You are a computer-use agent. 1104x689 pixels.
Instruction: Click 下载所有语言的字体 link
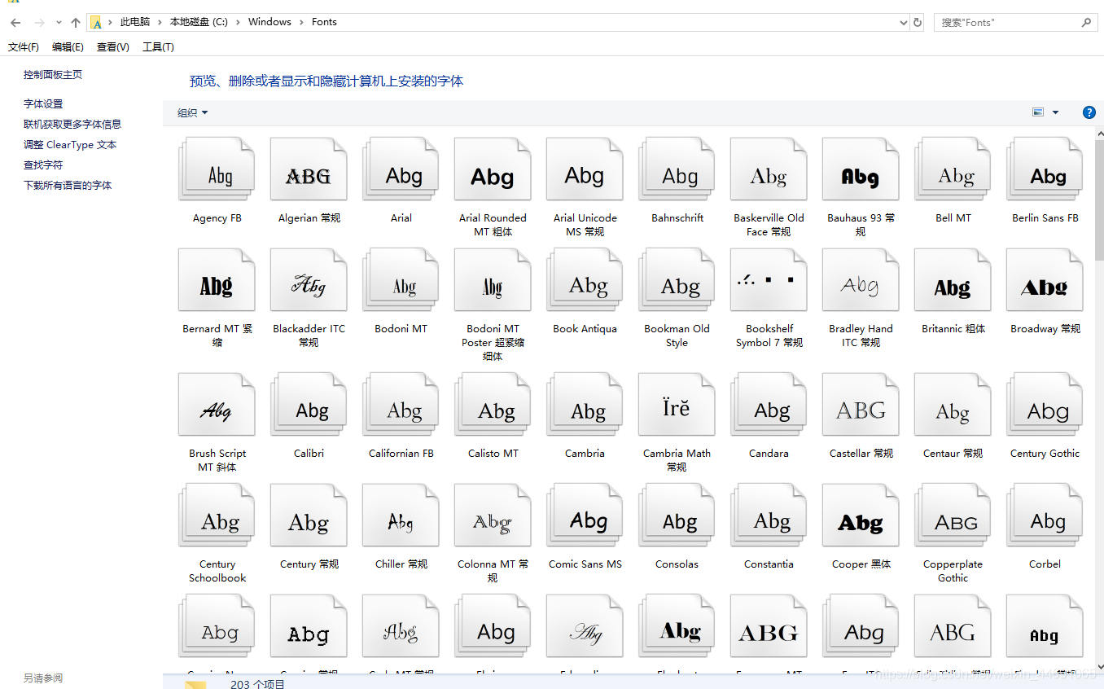68,185
